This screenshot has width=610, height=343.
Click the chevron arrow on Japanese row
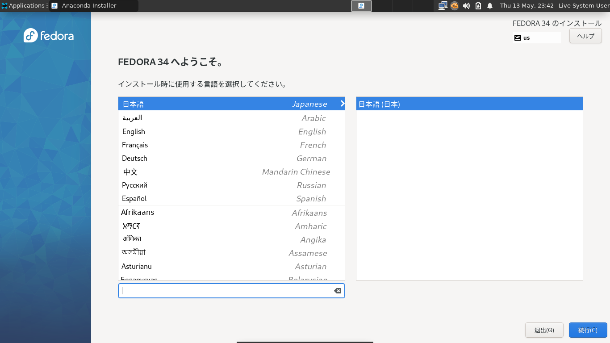(342, 104)
